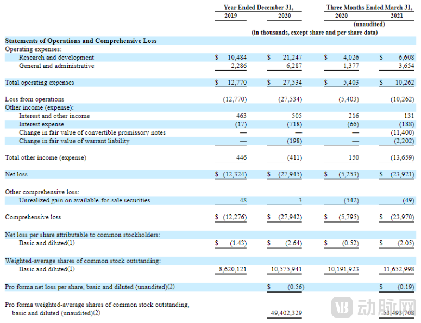Click the Comprehensive loss row label
This screenshot has width=421, height=323.
point(32,217)
